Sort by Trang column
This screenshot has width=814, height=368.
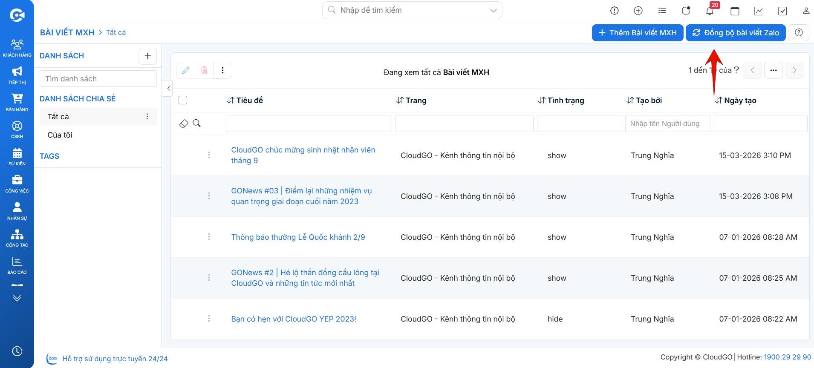(412, 101)
